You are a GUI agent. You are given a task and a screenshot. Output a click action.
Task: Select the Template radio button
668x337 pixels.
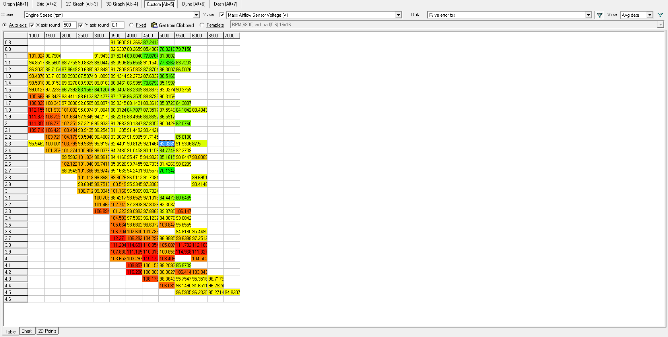[x=202, y=25]
